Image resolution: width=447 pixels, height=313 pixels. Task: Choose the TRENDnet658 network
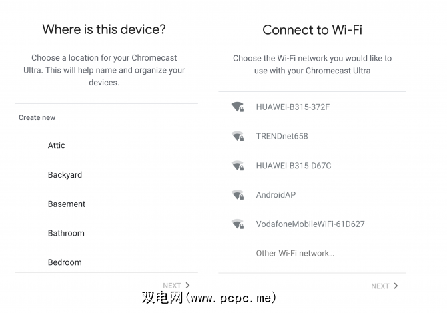(282, 136)
